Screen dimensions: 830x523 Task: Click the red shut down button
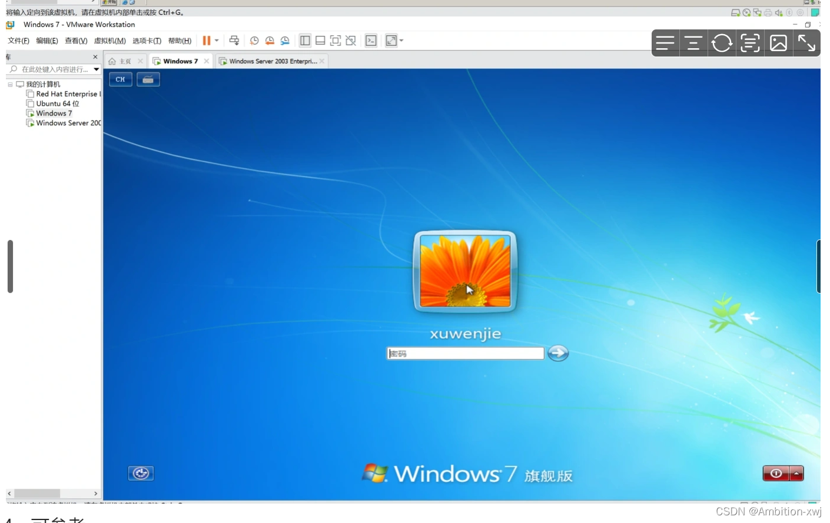[x=776, y=474]
